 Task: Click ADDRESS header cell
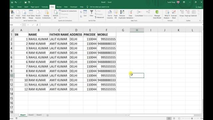(x=76, y=35)
